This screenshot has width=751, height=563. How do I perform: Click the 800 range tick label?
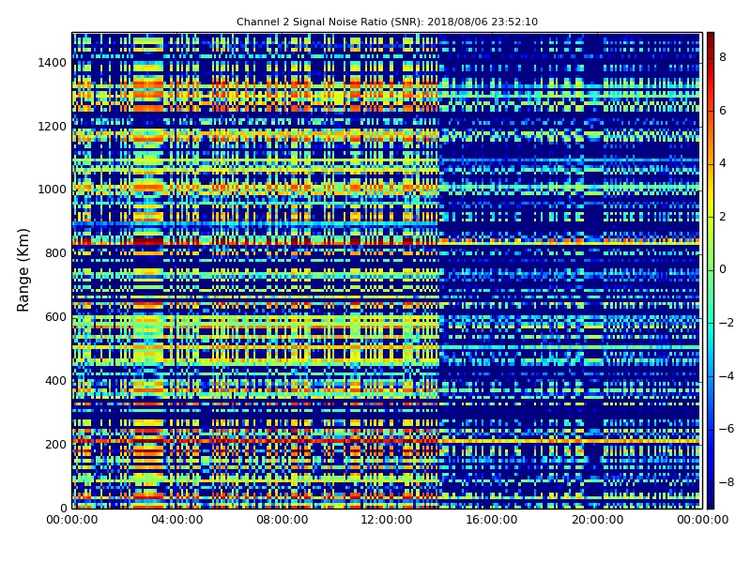pos(55,253)
